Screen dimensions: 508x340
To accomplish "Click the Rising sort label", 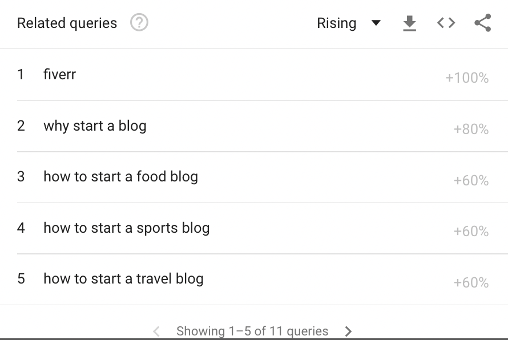I will (x=337, y=23).
